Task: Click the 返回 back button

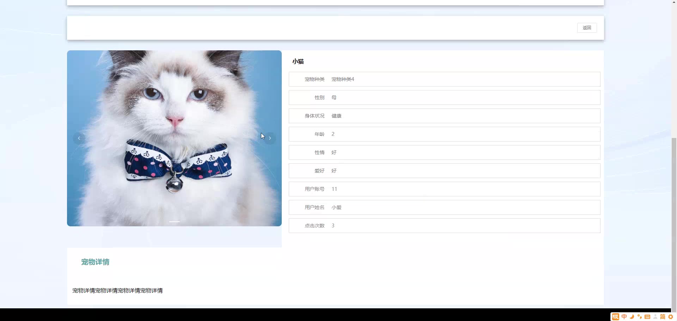Action: (x=587, y=28)
